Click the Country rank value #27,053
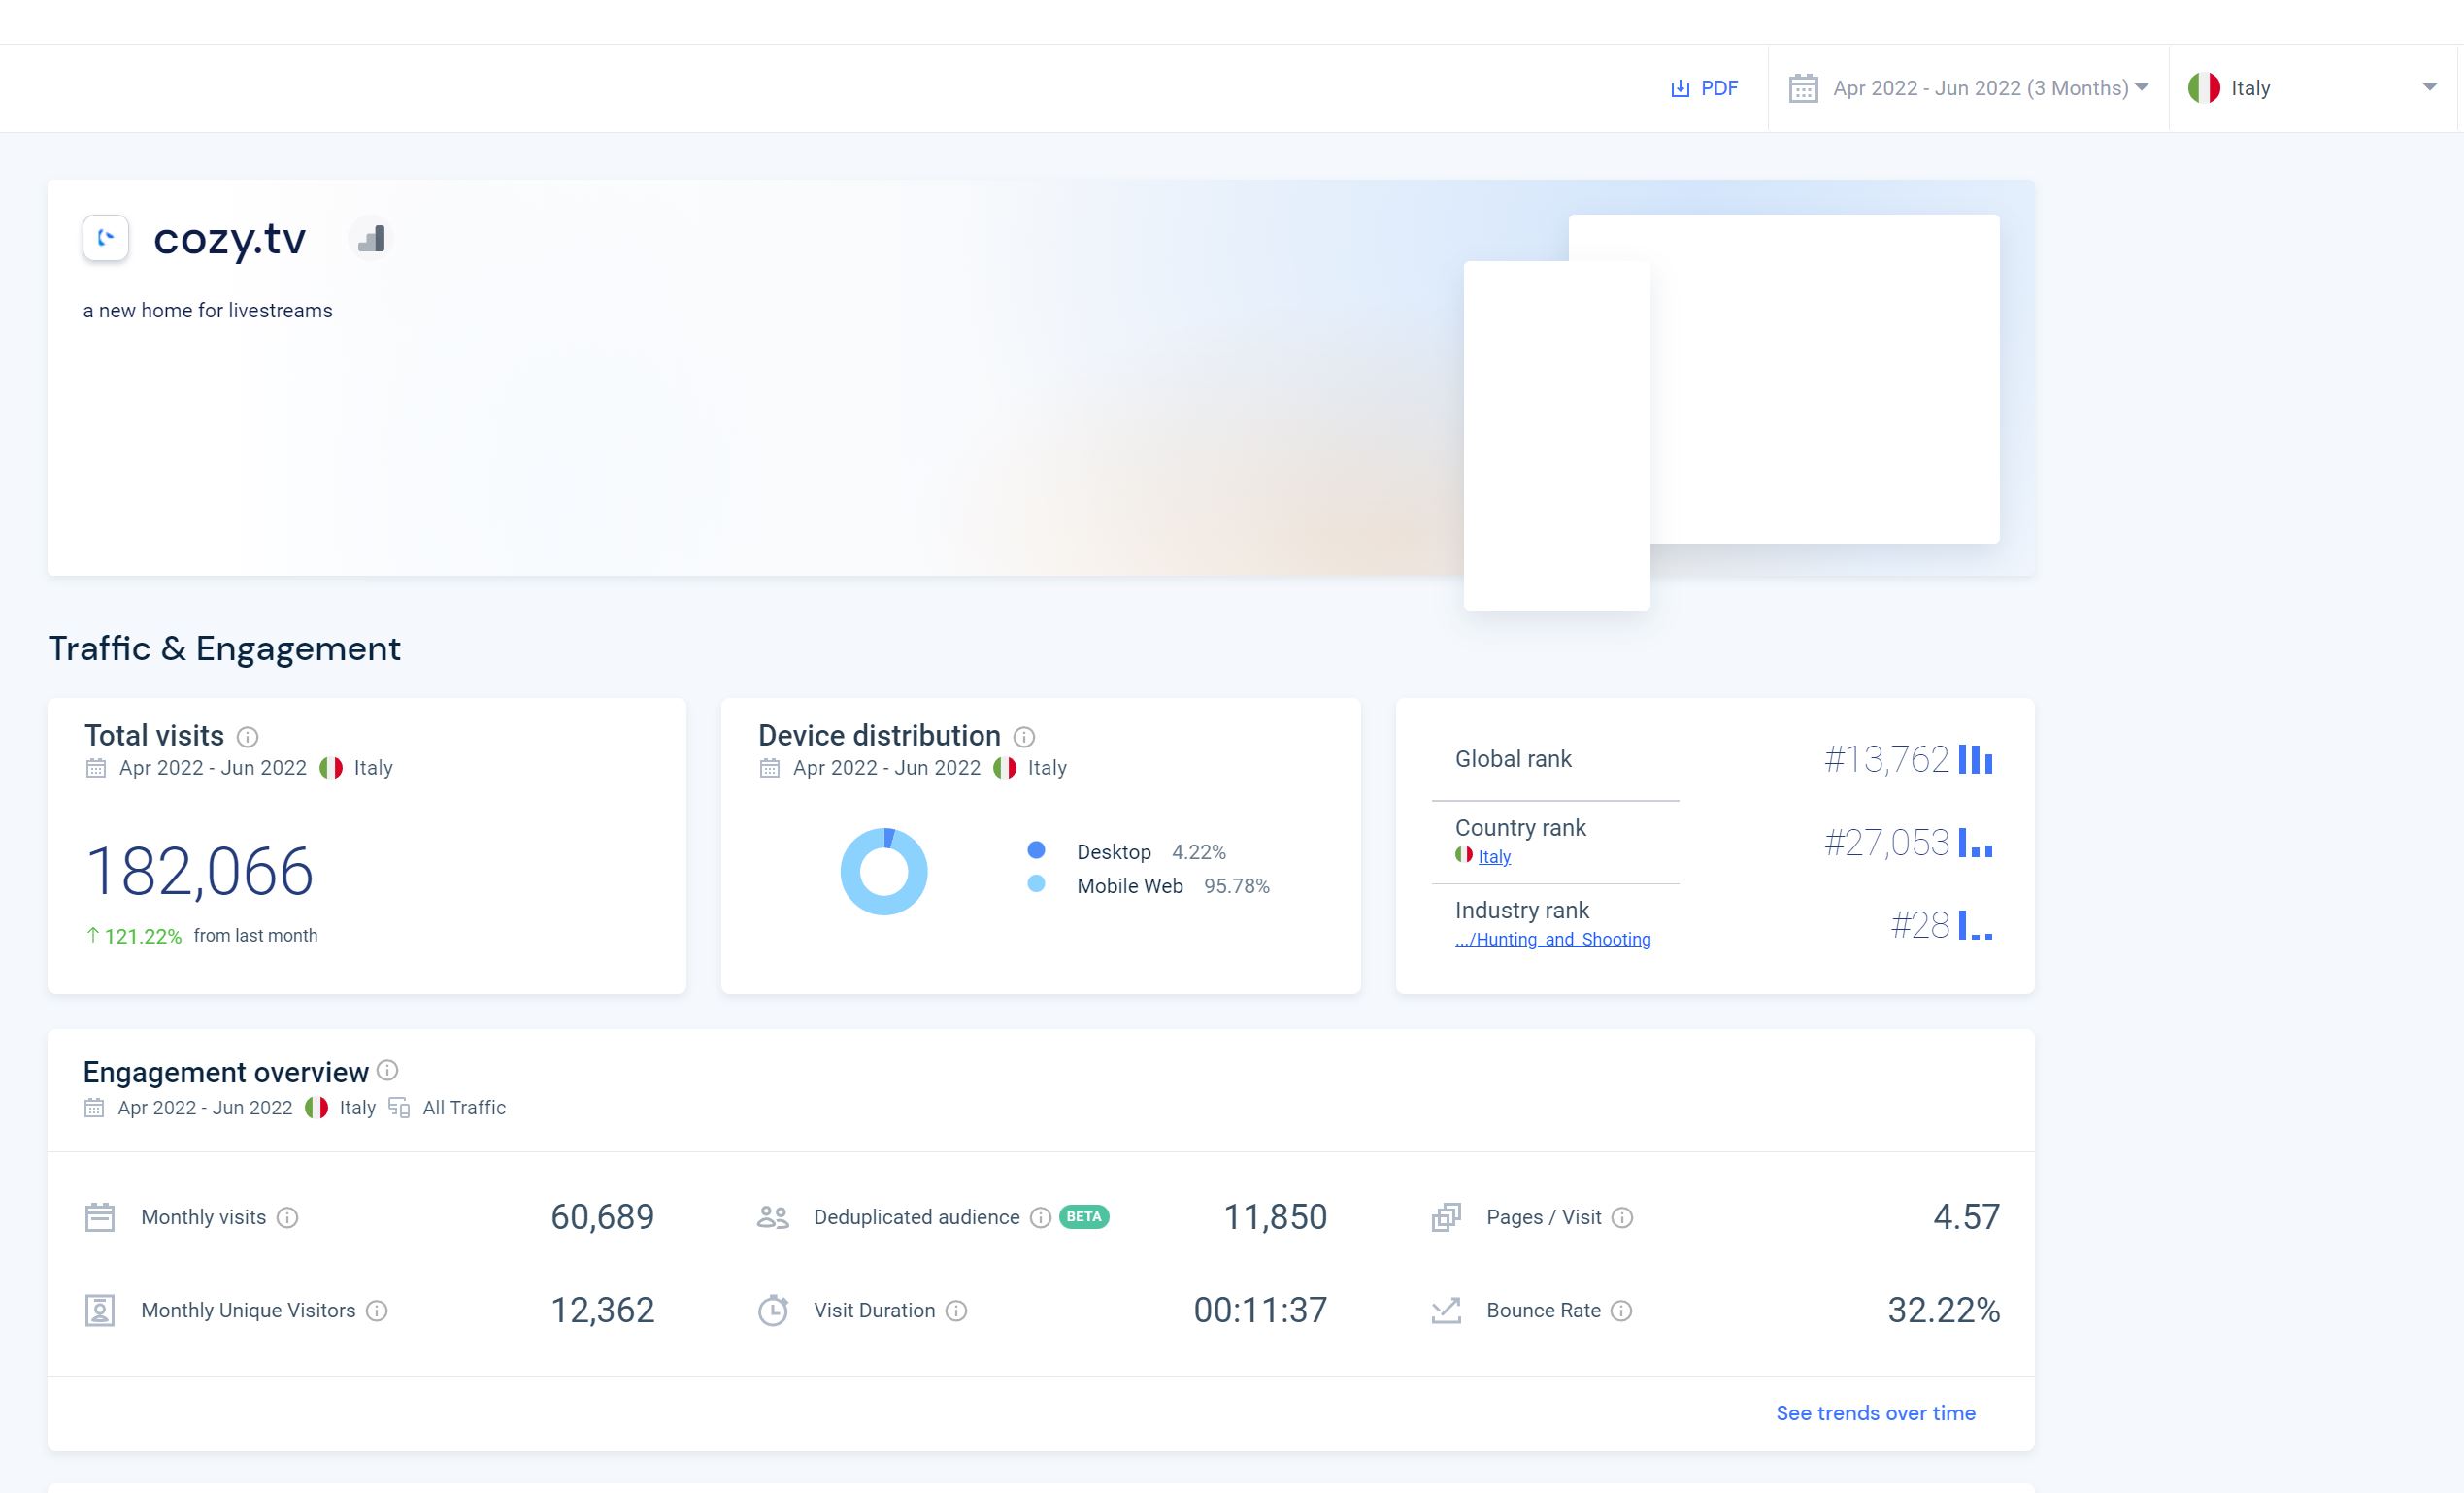Image resolution: width=2464 pixels, height=1493 pixels. pyautogui.click(x=1886, y=842)
